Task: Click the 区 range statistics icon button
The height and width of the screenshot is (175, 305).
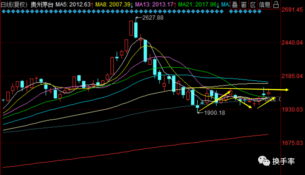Action: [x=253, y=4]
